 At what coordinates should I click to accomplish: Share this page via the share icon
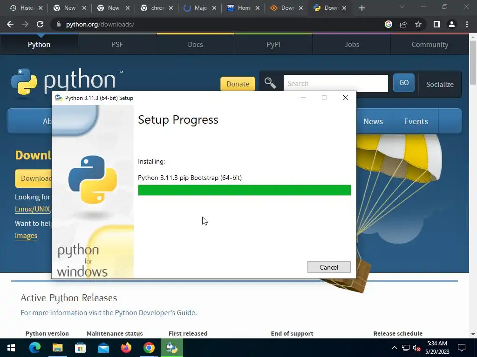(403, 24)
